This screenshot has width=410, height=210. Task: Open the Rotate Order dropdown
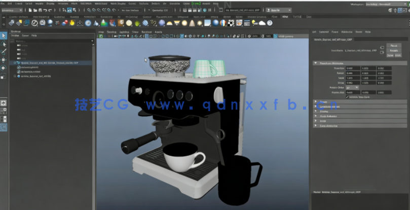(353, 87)
